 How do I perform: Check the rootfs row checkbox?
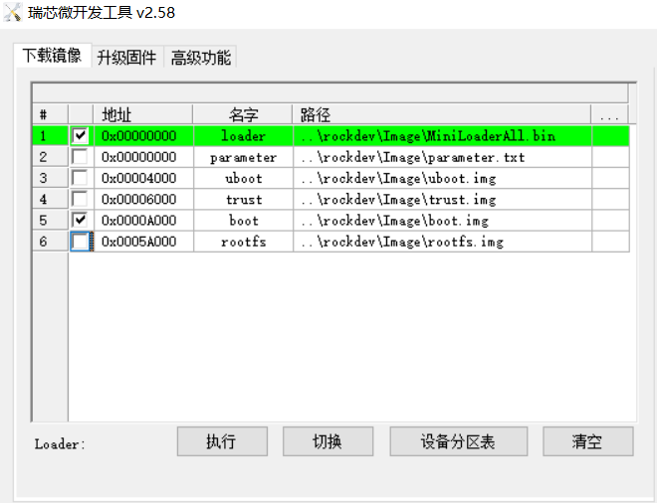coord(80,242)
